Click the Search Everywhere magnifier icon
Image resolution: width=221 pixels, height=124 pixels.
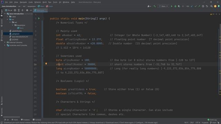(x=211, y=6)
